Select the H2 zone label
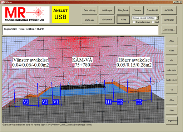The width and height of the screenshot is (183, 132). pyautogui.click(x=120, y=102)
